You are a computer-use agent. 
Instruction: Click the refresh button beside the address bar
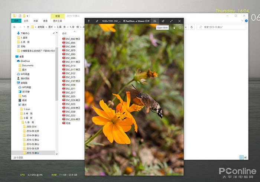pyautogui.click(x=192, y=27)
